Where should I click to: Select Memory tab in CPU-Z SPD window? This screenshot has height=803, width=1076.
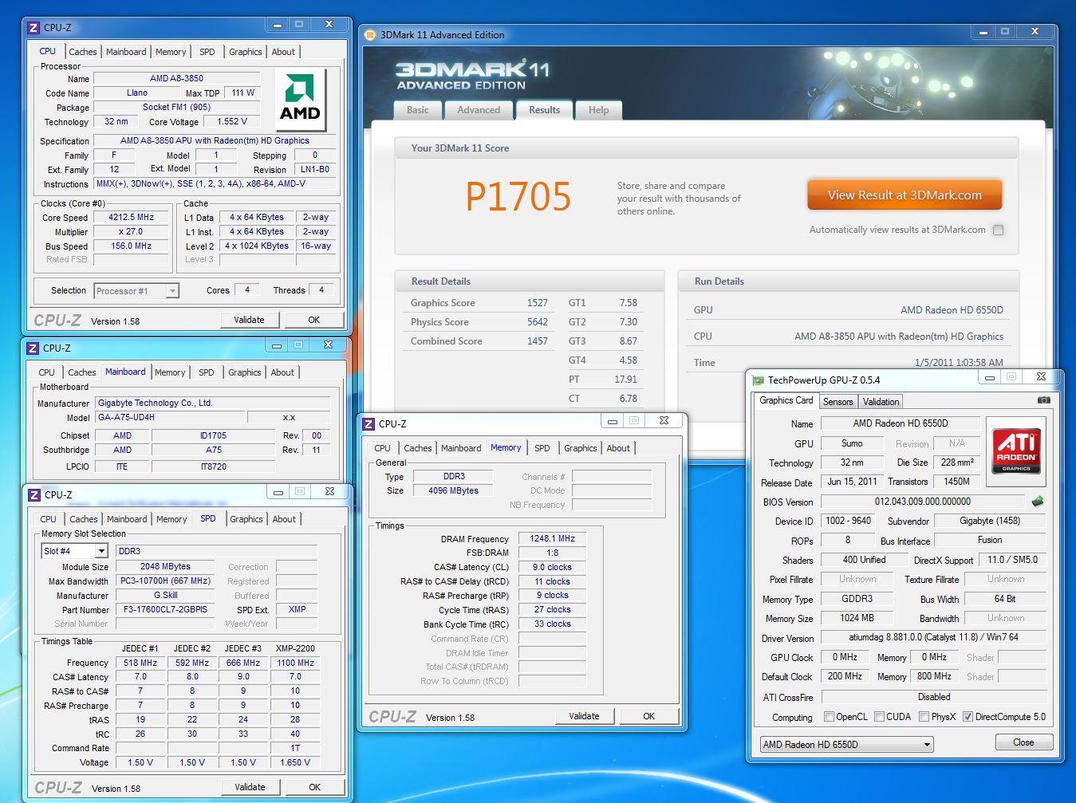(171, 519)
